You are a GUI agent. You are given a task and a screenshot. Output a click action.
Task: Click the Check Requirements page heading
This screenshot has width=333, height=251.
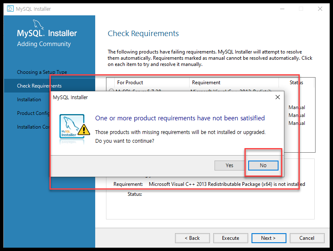click(143, 34)
